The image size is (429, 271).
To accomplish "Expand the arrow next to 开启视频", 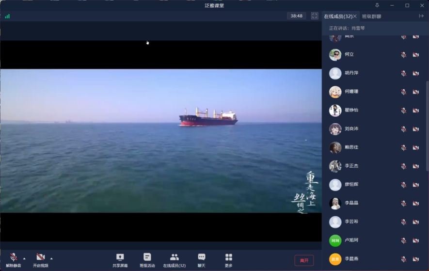I will (51, 258).
